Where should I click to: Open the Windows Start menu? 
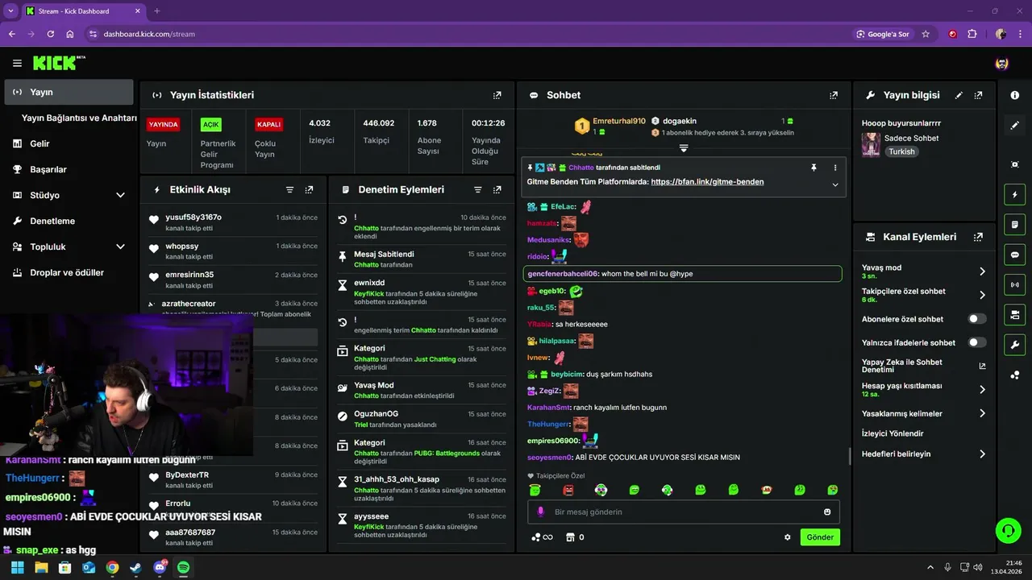tap(18, 567)
